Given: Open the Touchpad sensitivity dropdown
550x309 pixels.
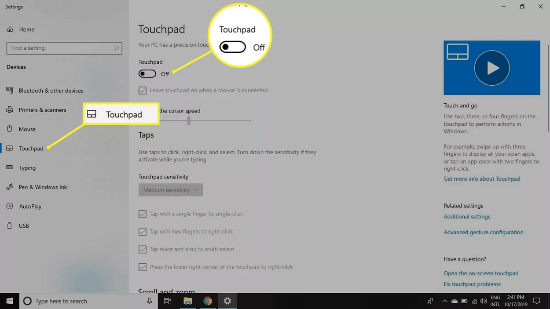Looking at the screenshot, I should pos(170,189).
